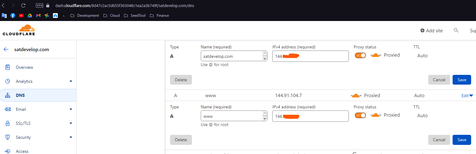Click the Cloudflare logo

[x=19, y=30]
